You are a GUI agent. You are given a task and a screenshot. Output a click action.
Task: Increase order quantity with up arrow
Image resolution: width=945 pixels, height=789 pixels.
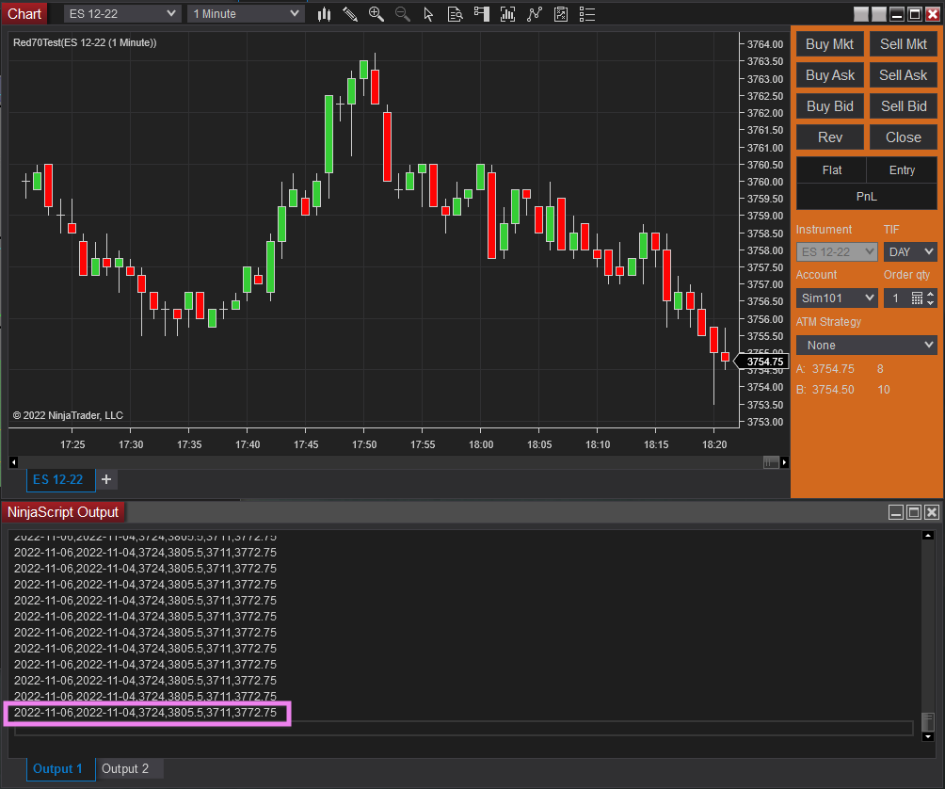point(931,294)
